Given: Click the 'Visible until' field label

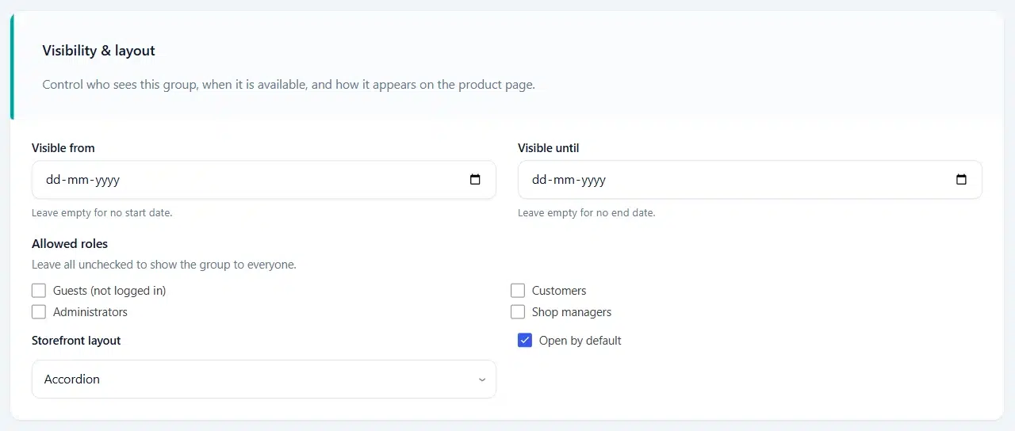Looking at the screenshot, I should pyautogui.click(x=549, y=148).
